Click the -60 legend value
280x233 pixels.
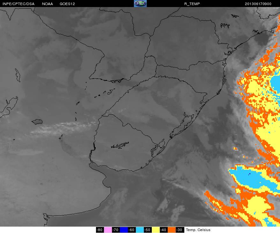[132, 230]
